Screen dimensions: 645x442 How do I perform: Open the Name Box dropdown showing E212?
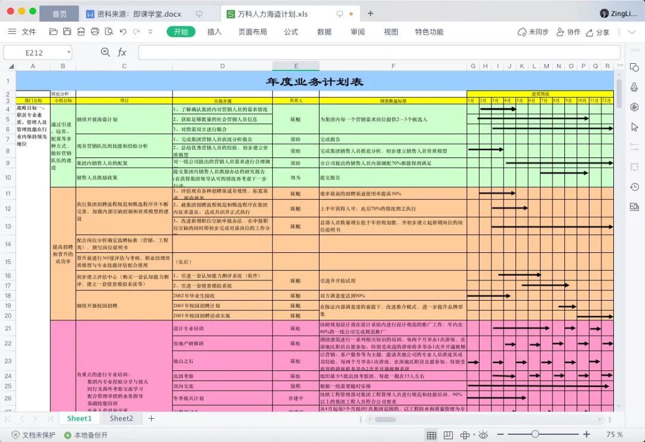coord(68,52)
